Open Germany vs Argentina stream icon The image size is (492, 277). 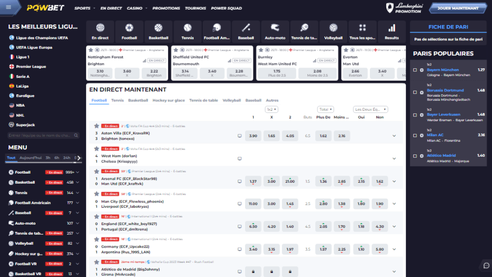click(x=239, y=250)
